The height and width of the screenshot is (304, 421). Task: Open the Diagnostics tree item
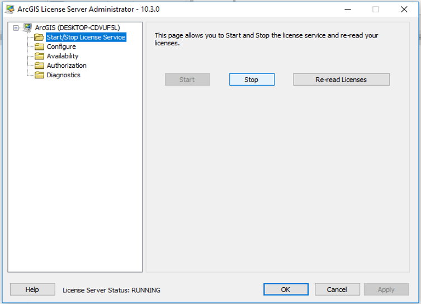(63, 75)
